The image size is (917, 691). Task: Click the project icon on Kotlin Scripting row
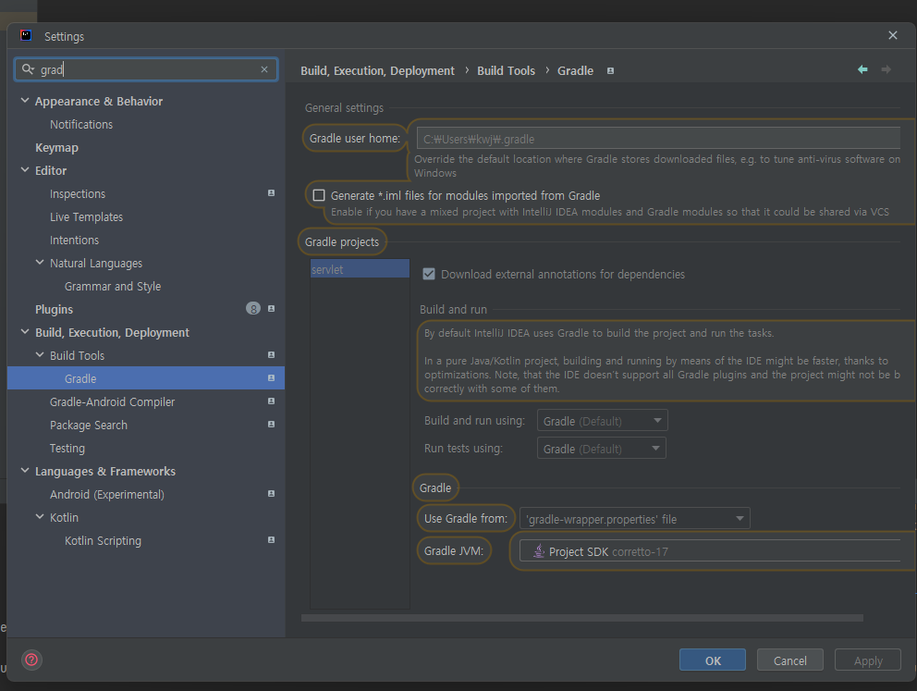pyautogui.click(x=272, y=539)
